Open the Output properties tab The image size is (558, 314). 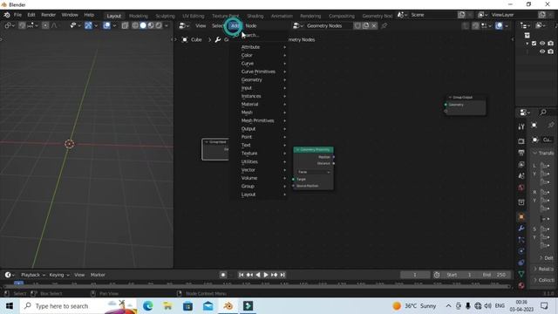point(521,153)
